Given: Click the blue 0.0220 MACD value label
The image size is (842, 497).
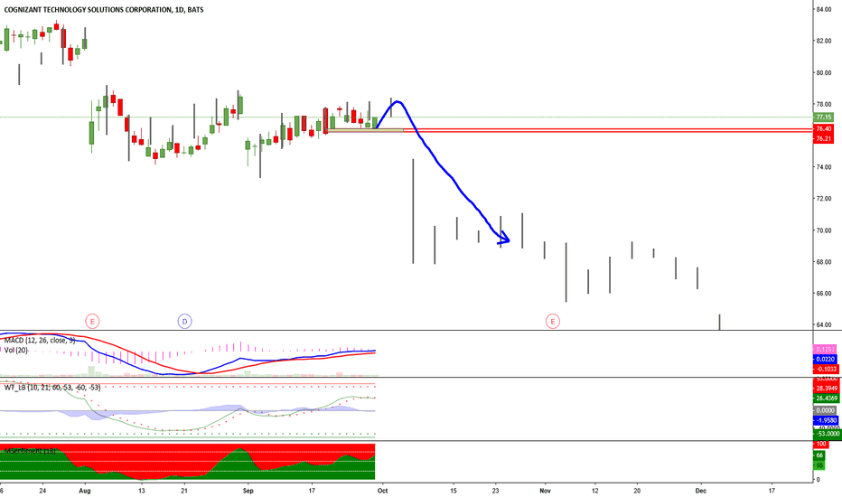Looking at the screenshot, I should click(826, 359).
